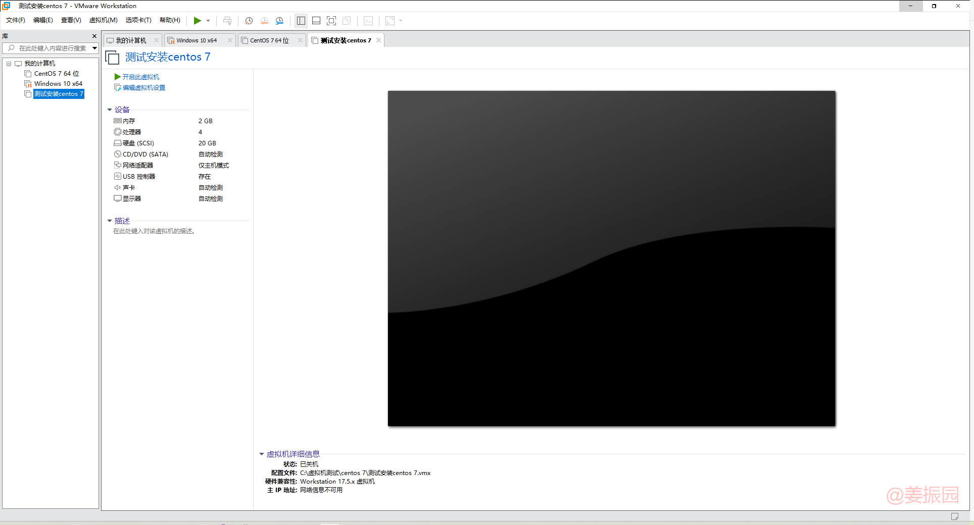Click the hard disk icon beside 硬盘 (SCSI)

point(118,143)
